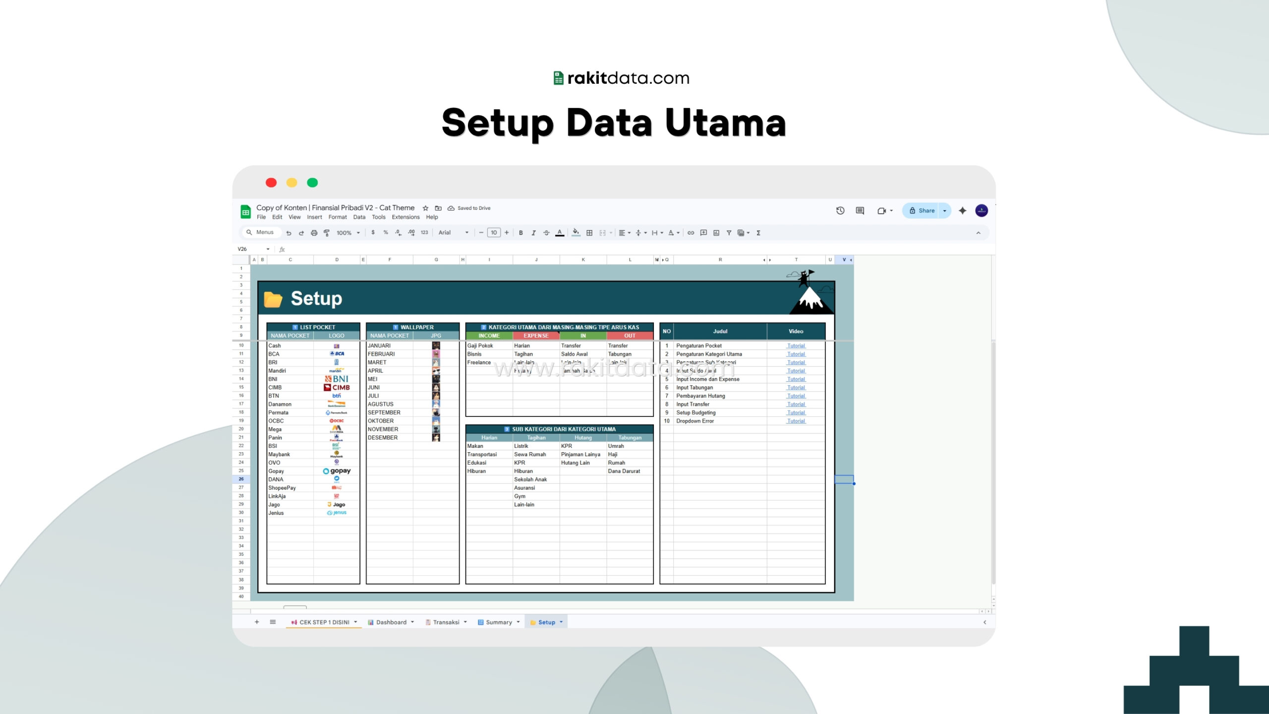Open version history clock icon
1269x714 pixels.
tap(840, 211)
